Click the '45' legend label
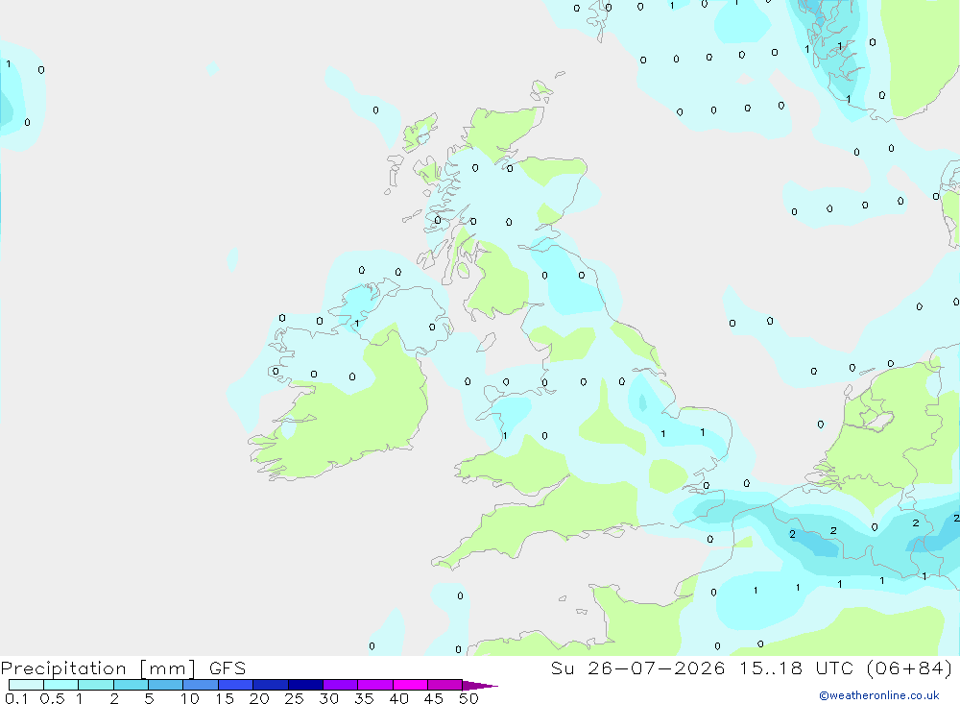960x704 pixels. tap(434, 698)
